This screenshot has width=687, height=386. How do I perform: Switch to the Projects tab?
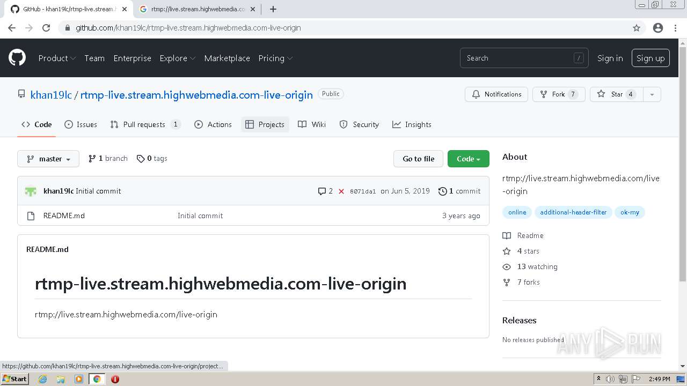coord(265,124)
